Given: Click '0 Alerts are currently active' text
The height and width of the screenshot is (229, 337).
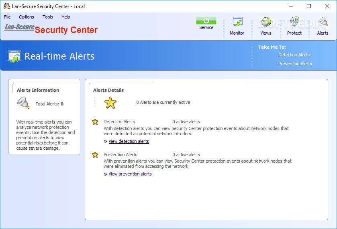Looking at the screenshot, I should pos(163,102).
